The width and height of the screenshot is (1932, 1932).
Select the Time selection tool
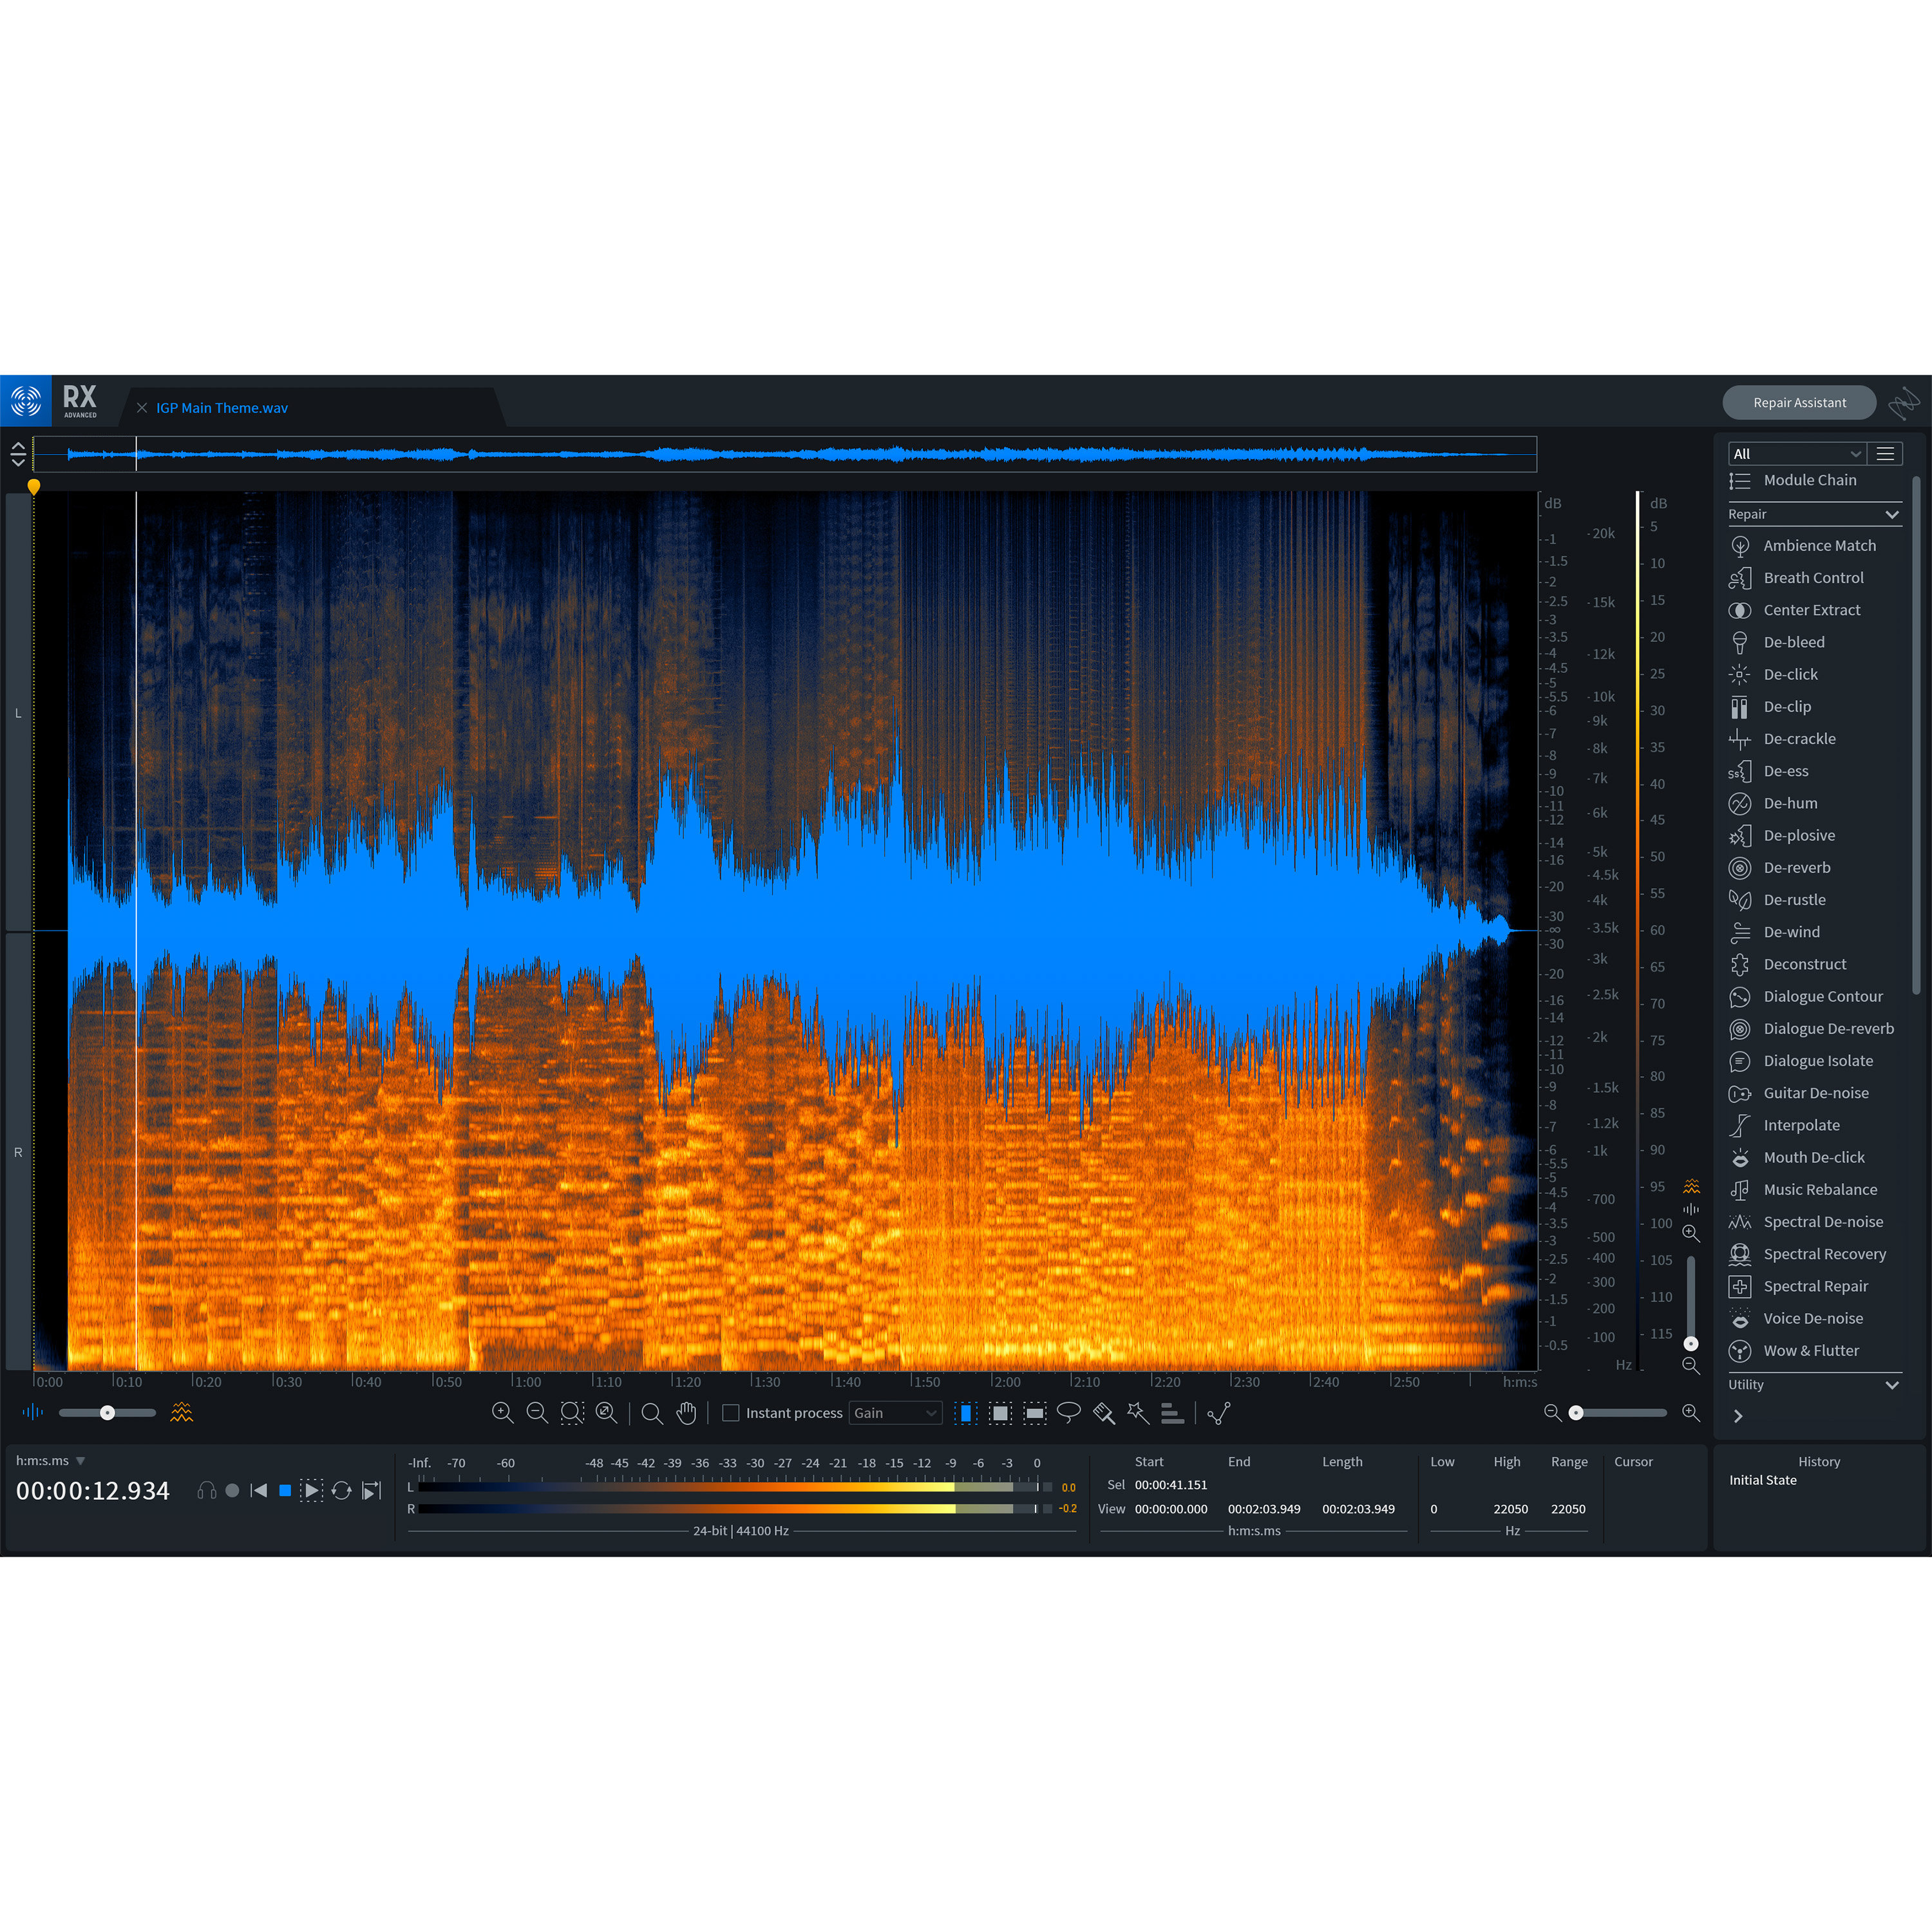tap(966, 1413)
